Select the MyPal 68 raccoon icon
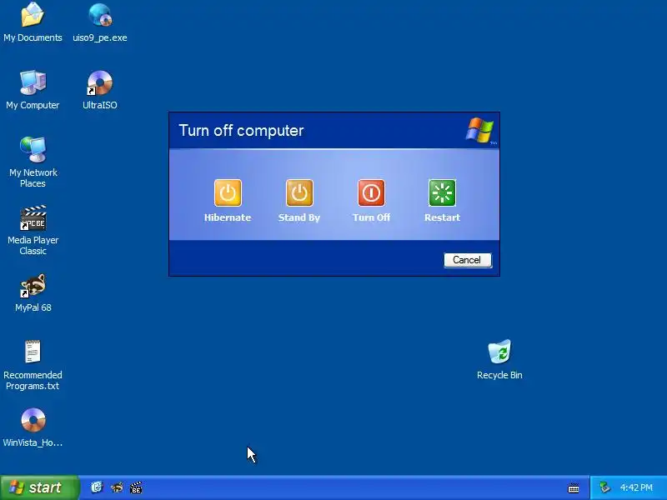 point(33,285)
